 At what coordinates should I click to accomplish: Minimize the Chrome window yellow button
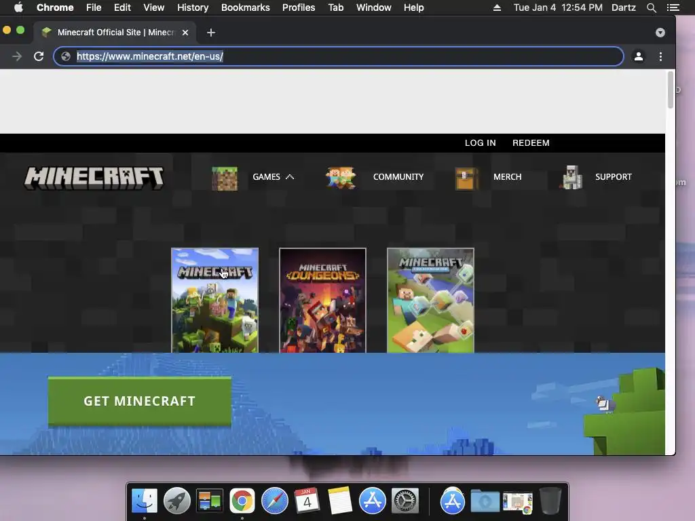click(7, 30)
